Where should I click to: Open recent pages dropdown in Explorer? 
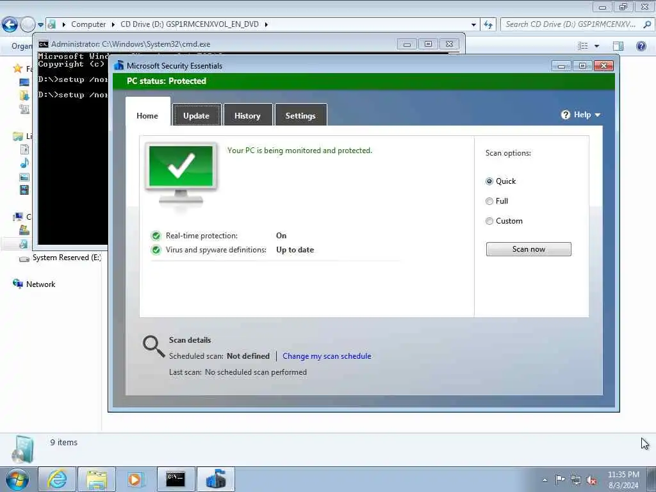(x=40, y=25)
